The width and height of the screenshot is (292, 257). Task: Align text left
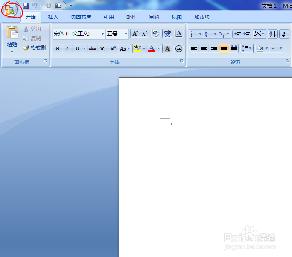194,48
